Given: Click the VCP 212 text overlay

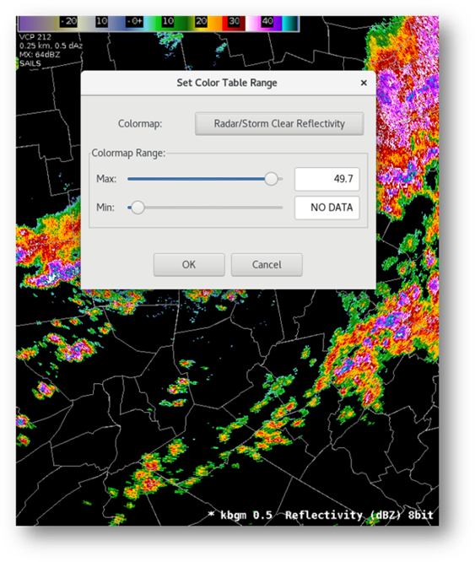Looking at the screenshot, I should pos(35,37).
